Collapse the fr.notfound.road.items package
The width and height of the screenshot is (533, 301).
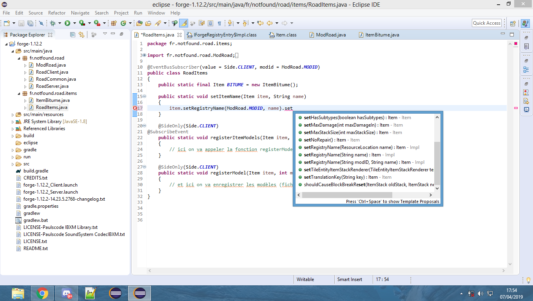click(19, 93)
